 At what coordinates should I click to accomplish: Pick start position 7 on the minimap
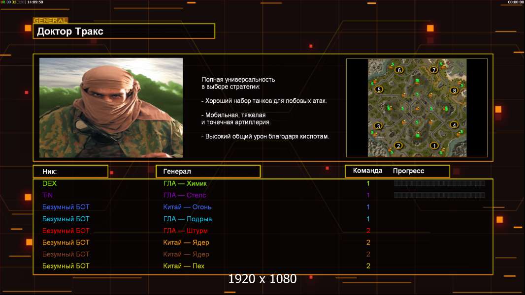434,70
